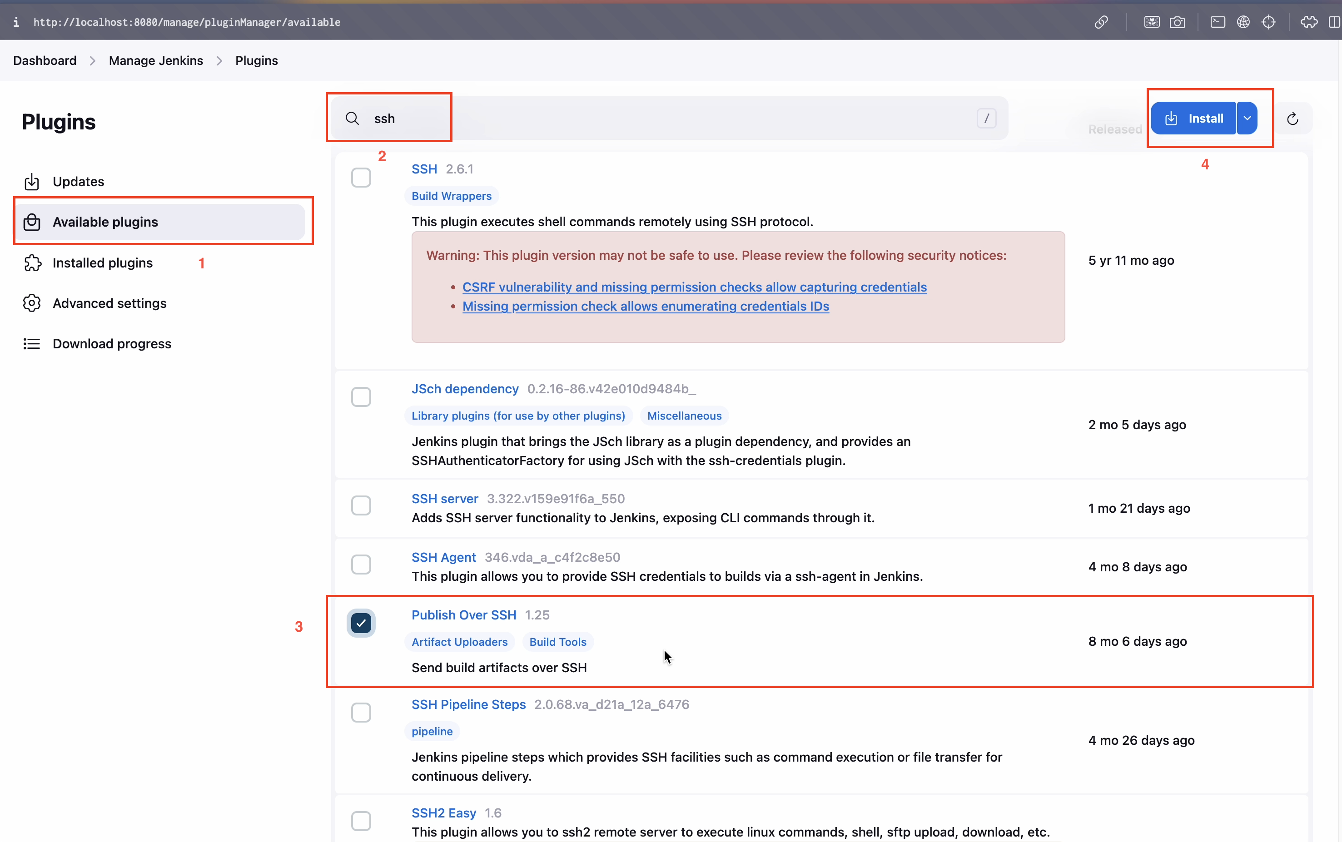Click the magnifier icon in the search box
Screen dimensions: 1342x842
pyautogui.click(x=352, y=118)
